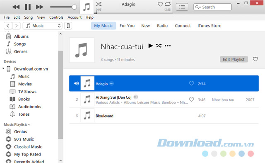Viewport: 265px width, 163px height.
Task: Switch to the My Music tab
Action: [103, 26]
